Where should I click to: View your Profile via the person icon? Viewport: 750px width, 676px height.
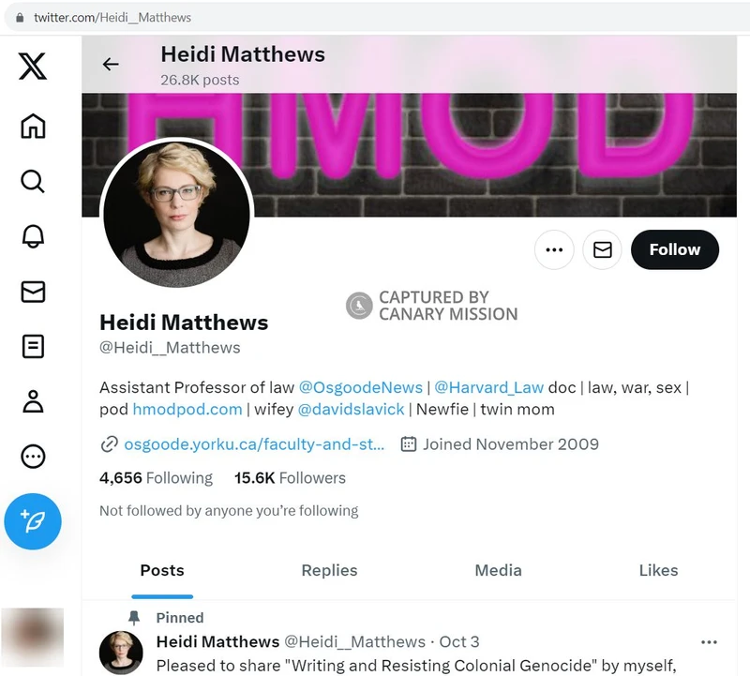[x=32, y=401]
